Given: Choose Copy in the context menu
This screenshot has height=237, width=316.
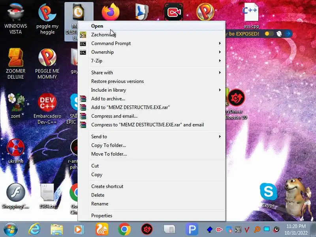Looking at the screenshot, I should click(152, 175).
